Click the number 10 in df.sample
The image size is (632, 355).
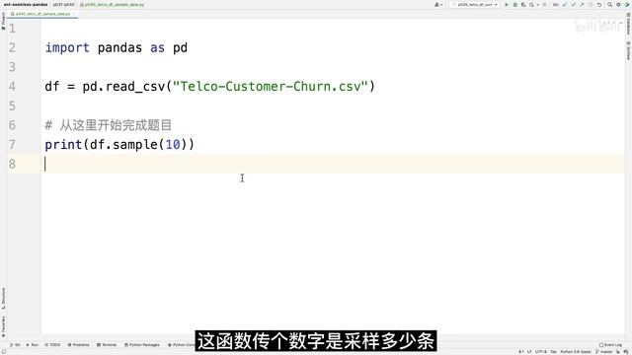coord(173,145)
